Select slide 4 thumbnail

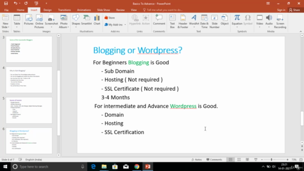coord(29,80)
